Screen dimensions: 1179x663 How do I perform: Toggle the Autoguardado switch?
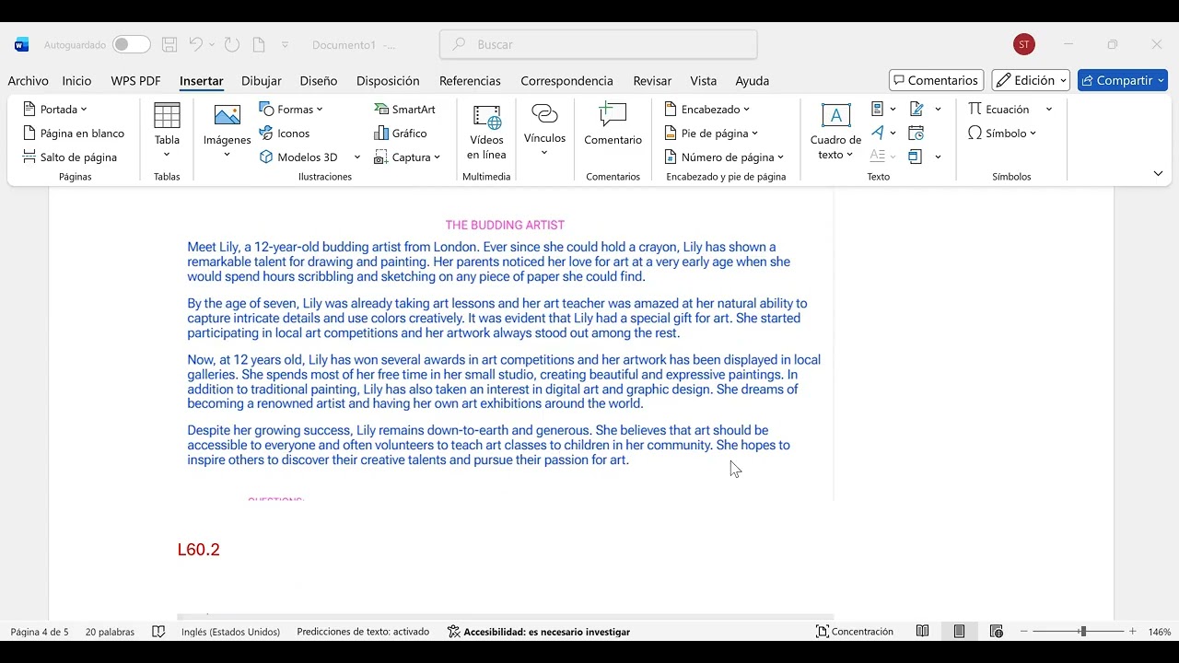coord(132,44)
